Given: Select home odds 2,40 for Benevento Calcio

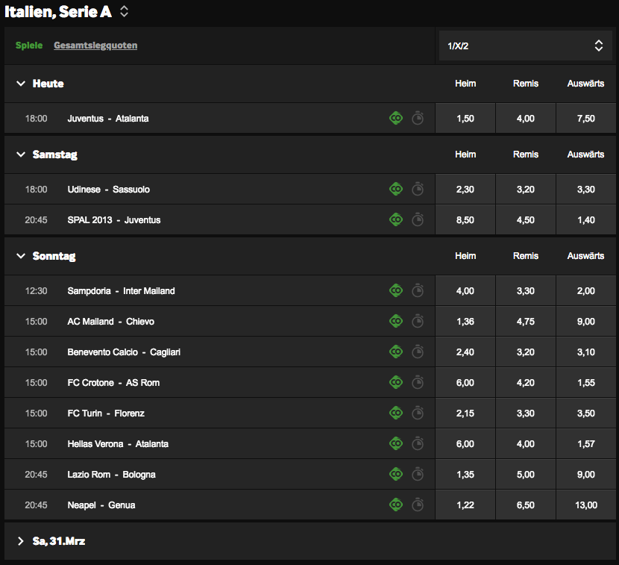Looking at the screenshot, I should point(465,352).
